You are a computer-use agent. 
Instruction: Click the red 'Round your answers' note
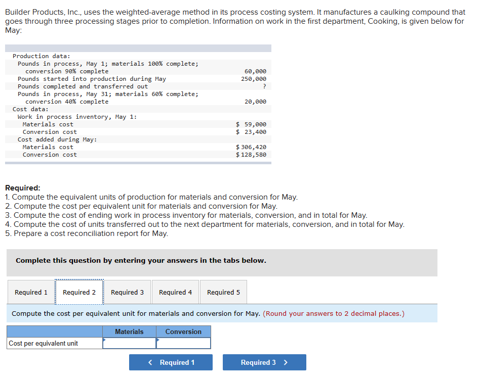[x=334, y=314]
